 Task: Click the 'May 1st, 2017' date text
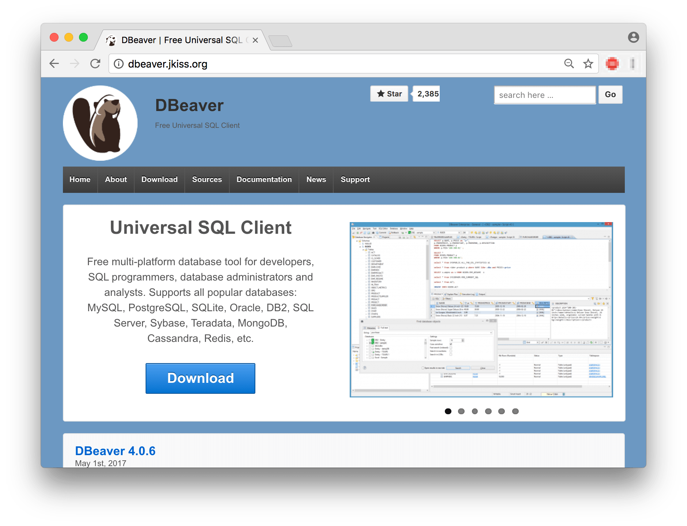tap(101, 463)
